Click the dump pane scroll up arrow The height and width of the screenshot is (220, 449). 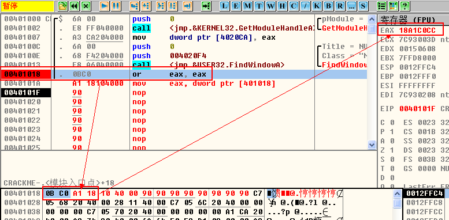pyautogui.click(x=397, y=194)
